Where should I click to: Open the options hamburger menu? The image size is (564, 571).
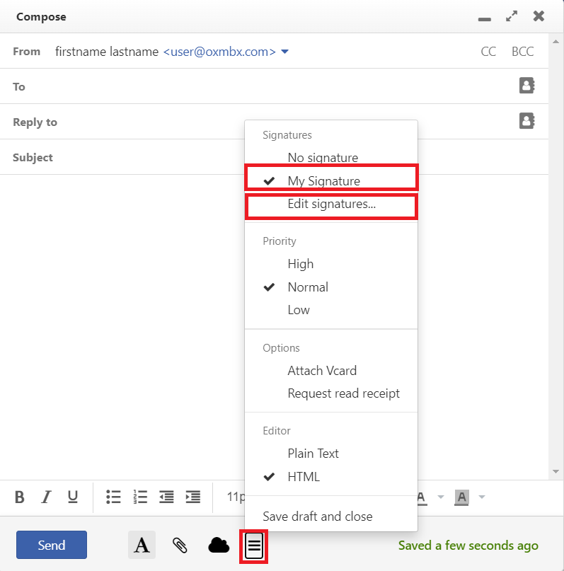[254, 546]
